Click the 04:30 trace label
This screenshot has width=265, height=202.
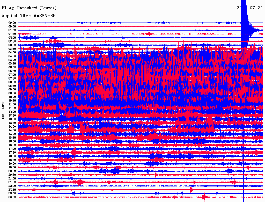click(12, 56)
